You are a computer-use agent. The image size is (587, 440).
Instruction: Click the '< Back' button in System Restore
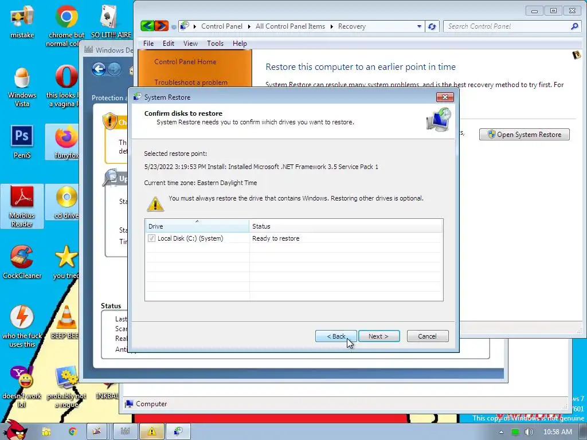336,336
